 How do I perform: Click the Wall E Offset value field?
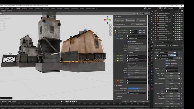pos(137,73)
